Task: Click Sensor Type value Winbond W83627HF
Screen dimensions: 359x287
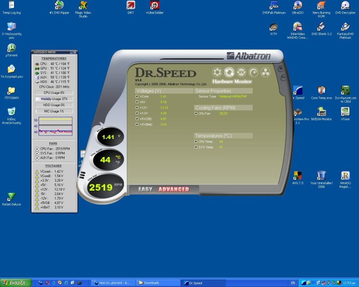Action: (233, 96)
